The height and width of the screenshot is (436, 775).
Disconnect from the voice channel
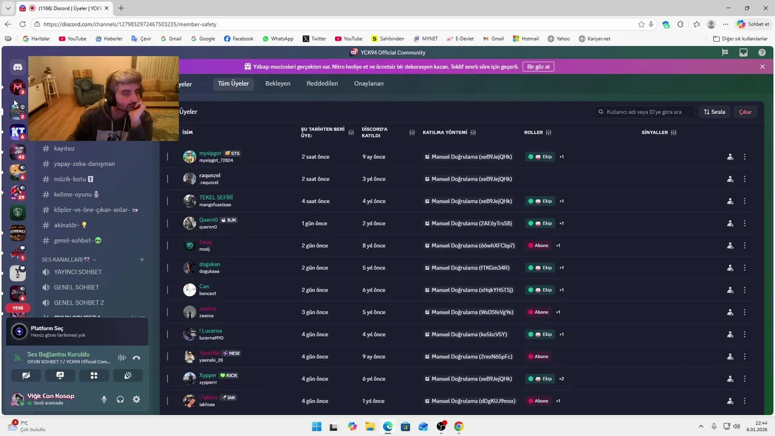tap(136, 358)
